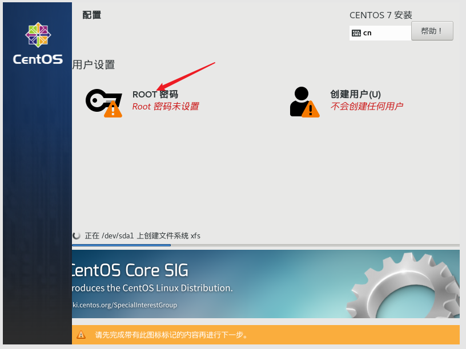The height and width of the screenshot is (349, 466).
Task: Click the installation progress bar
Action: (x=266, y=245)
